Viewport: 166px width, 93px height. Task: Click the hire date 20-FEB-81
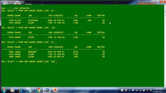point(59,20)
